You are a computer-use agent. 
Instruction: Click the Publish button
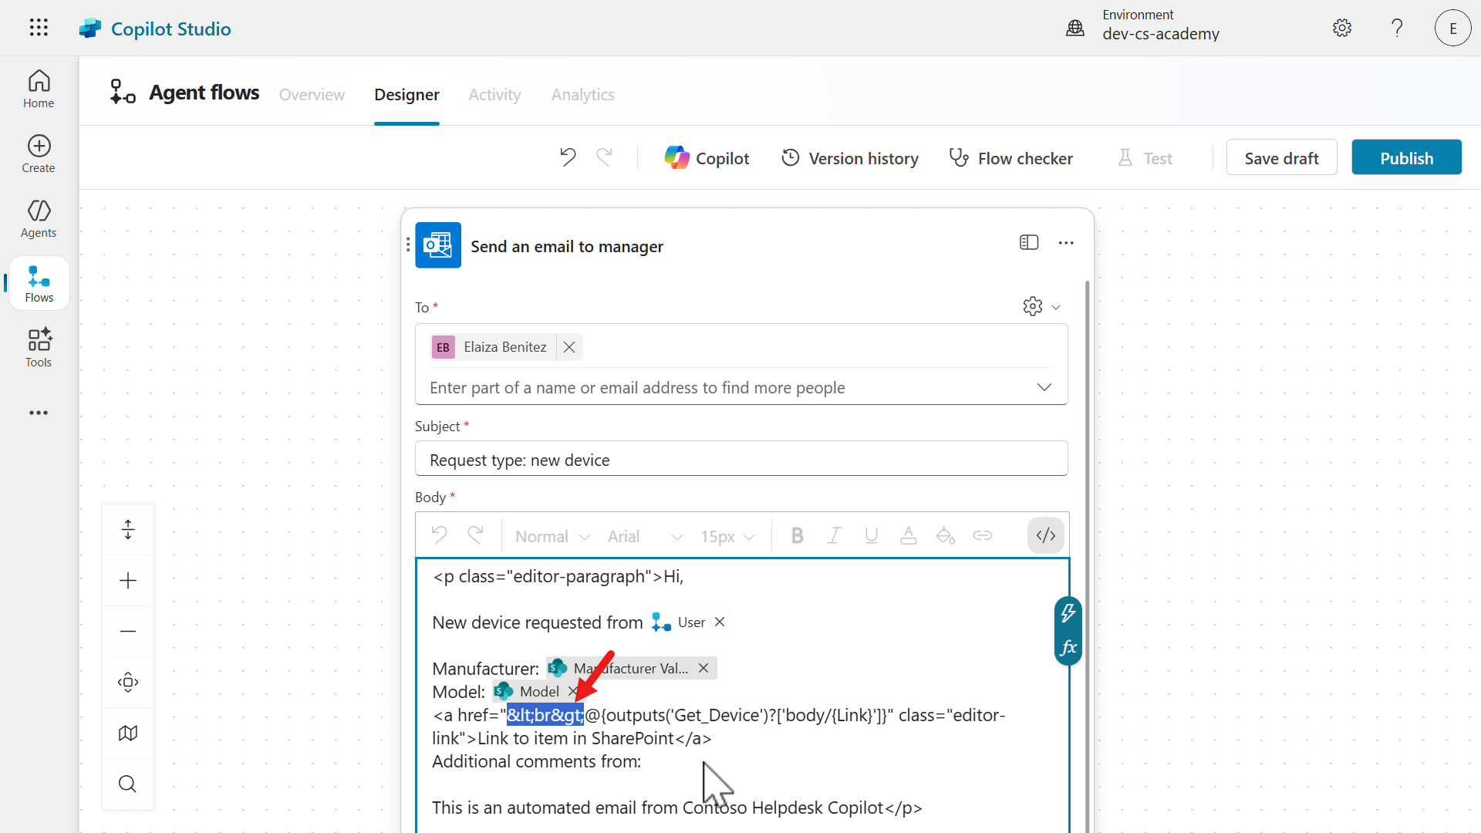tap(1406, 158)
